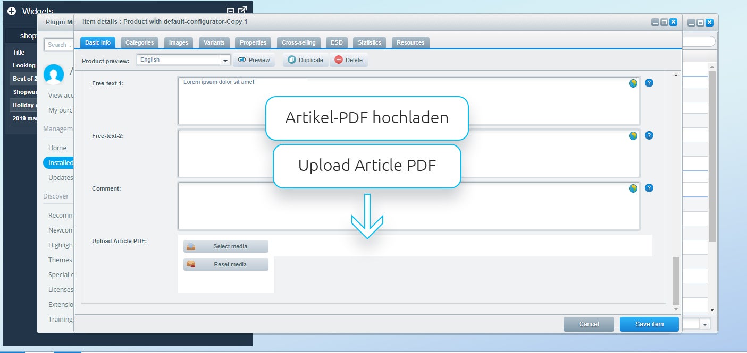Open the help icon beside Free-text-1
This screenshot has width=747, height=353.
pos(649,83)
